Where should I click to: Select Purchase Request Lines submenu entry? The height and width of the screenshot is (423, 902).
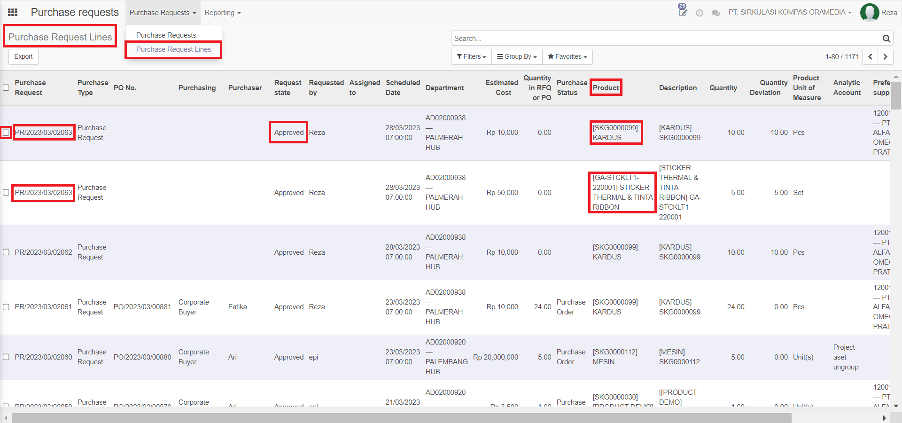pos(173,49)
